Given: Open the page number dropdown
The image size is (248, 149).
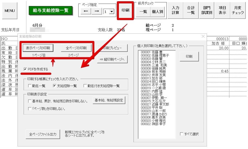Looking at the screenshot, I should coord(112,12).
